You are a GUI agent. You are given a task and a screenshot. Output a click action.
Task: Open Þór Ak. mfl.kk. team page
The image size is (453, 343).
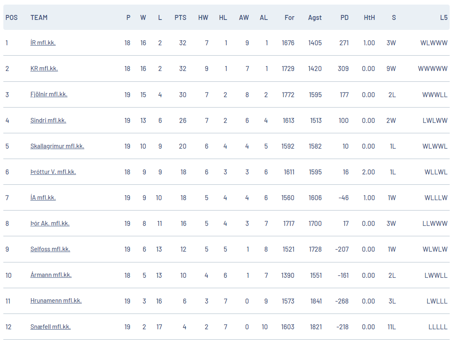pos(50,223)
